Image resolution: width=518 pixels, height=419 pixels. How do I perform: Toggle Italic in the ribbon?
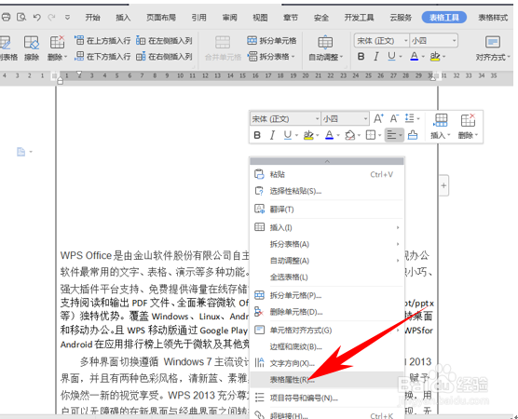[x=376, y=57]
